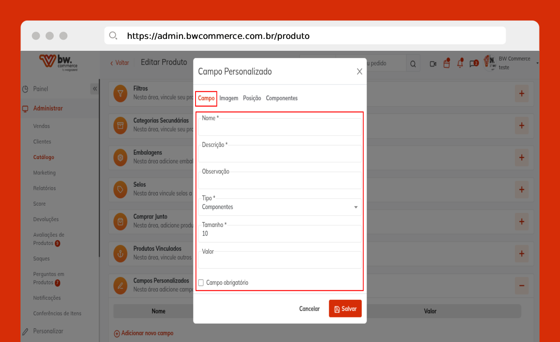Open the video camera icon in the header
This screenshot has height=342, width=560.
coord(433,64)
